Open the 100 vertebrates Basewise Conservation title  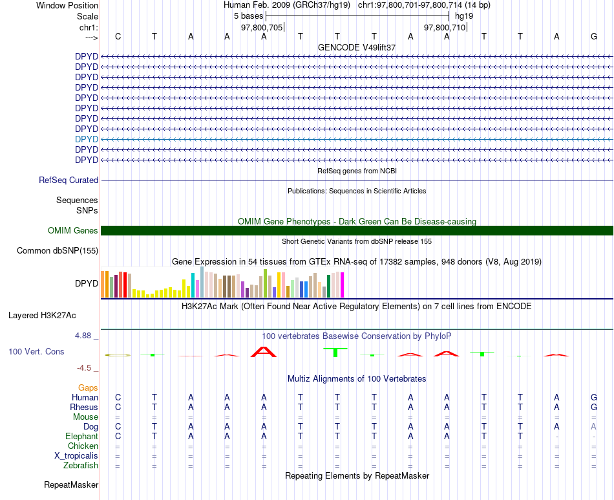pyautogui.click(x=357, y=336)
